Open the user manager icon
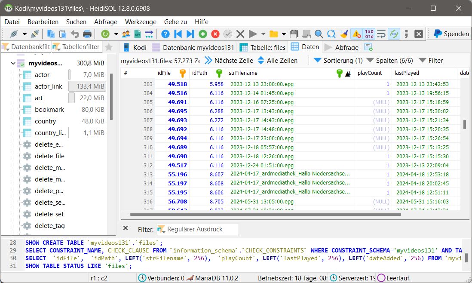472x283 pixels. 126,34
